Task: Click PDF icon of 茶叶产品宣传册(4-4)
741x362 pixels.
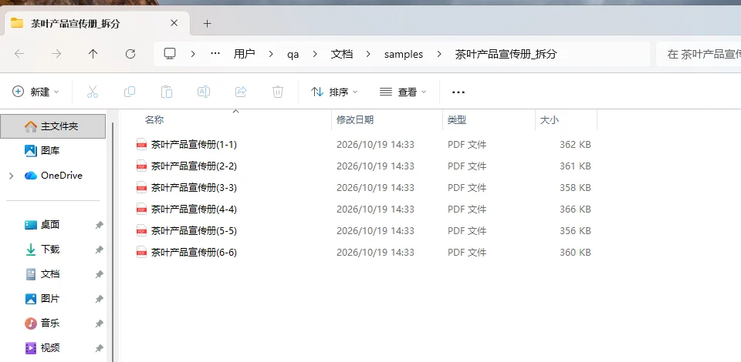Action: tap(141, 209)
